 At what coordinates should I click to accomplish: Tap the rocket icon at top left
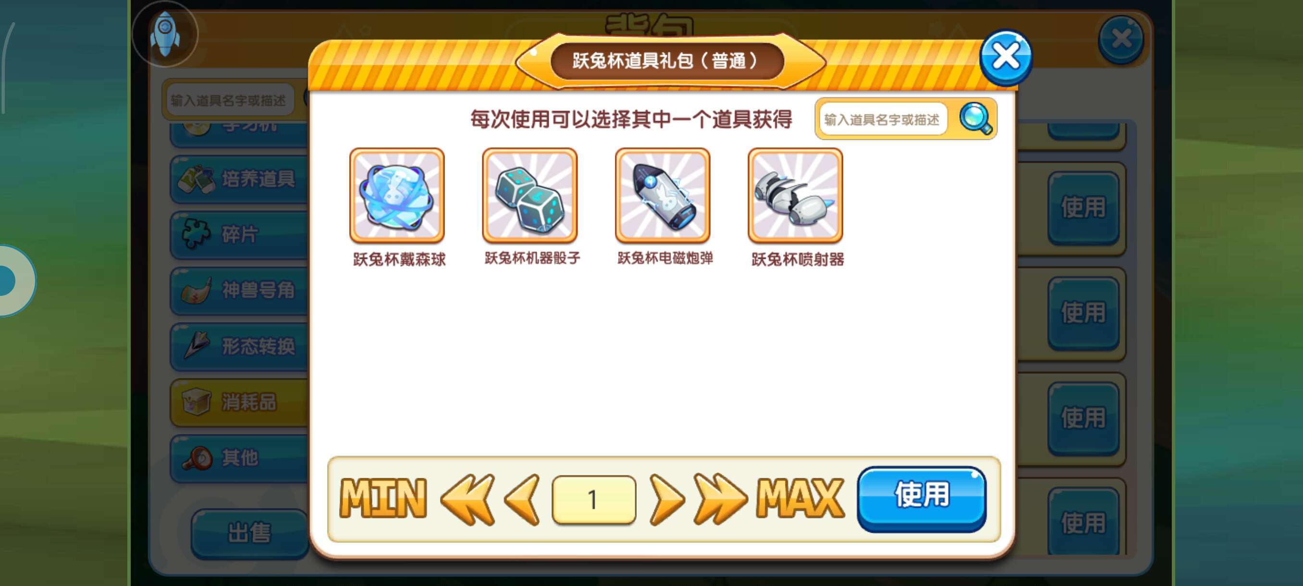(x=165, y=35)
